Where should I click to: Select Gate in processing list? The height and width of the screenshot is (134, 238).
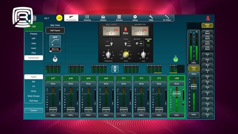click(x=33, y=43)
